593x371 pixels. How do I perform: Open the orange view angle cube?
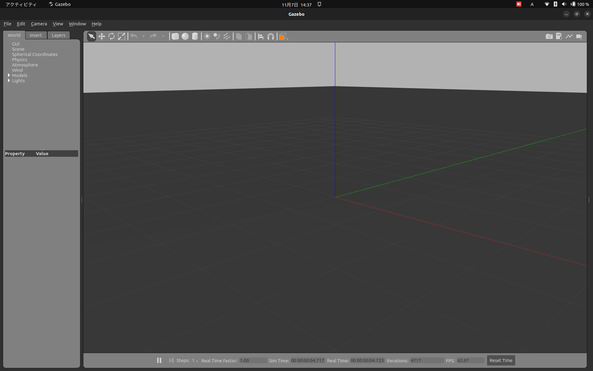pyautogui.click(x=283, y=36)
